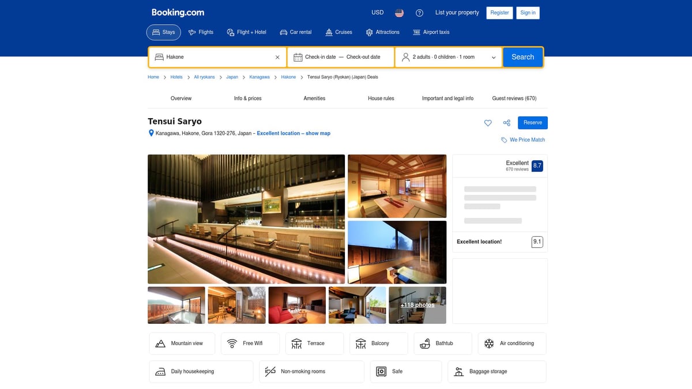Click the Search button
Screen dimensions: 692x389
click(522, 57)
